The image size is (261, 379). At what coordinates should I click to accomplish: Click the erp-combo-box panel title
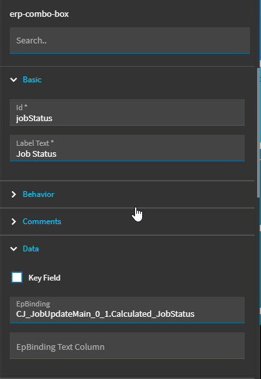[39, 14]
